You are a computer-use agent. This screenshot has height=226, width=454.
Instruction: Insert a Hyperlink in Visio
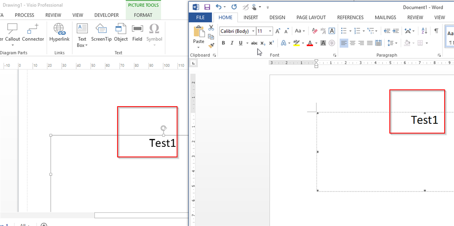point(59,33)
